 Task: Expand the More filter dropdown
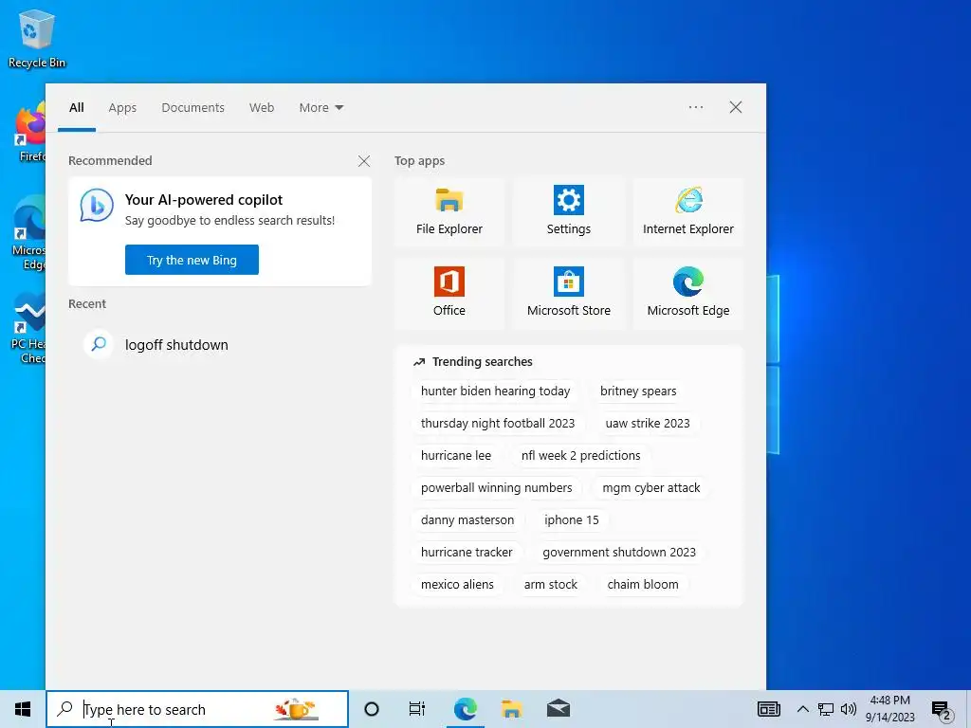[321, 108]
